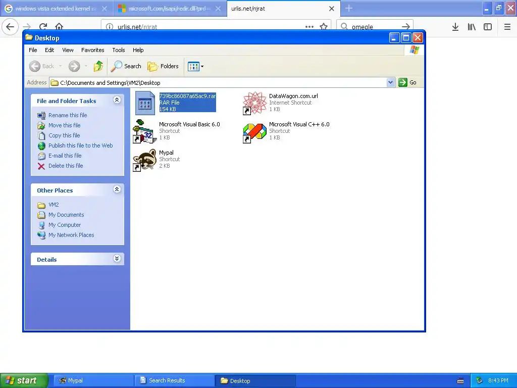Open the browser library icon

tap(472, 27)
